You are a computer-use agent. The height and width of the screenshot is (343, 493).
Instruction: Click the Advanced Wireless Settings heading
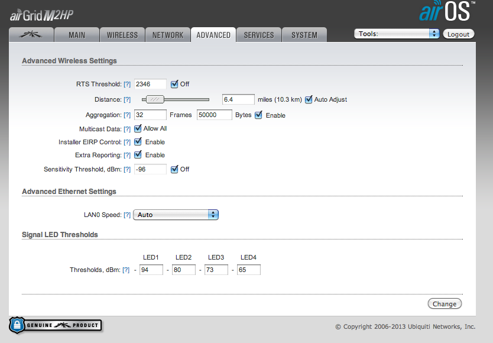point(69,61)
